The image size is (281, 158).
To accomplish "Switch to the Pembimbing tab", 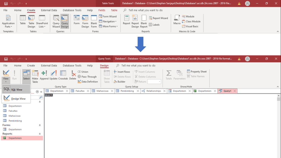I will point(127,91).
